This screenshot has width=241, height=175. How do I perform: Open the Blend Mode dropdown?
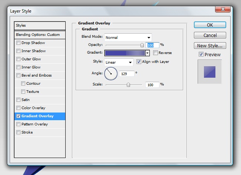149,37
